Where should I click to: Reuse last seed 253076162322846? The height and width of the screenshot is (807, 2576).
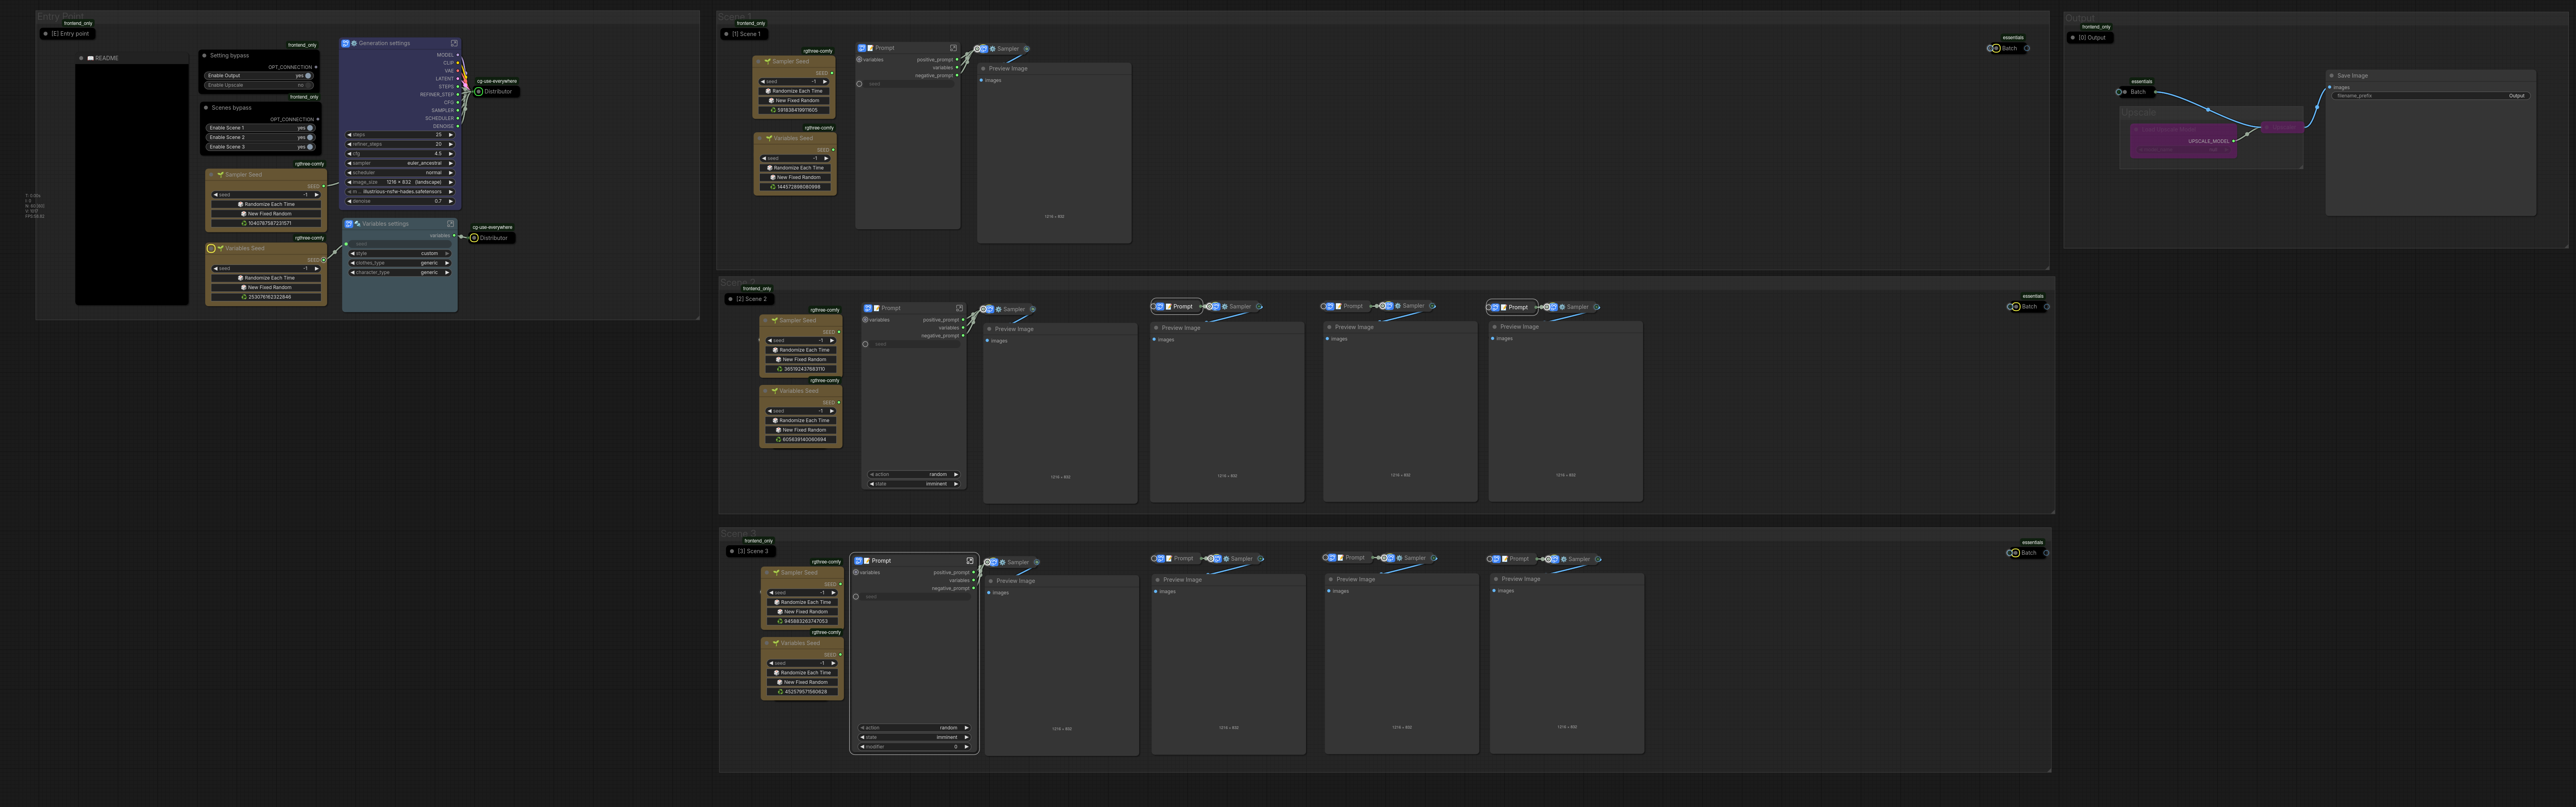[266, 297]
